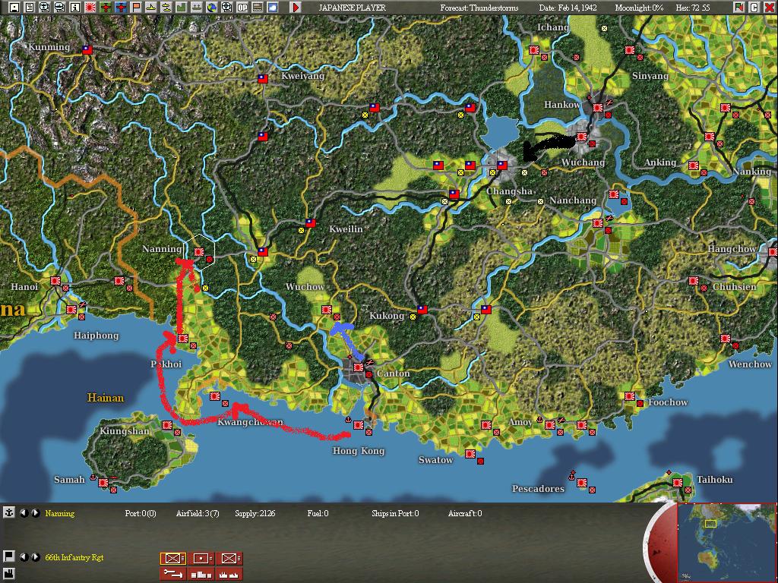The image size is (778, 583).
Task: Click the double yellow ships toolbar icon
Action: (166, 8)
